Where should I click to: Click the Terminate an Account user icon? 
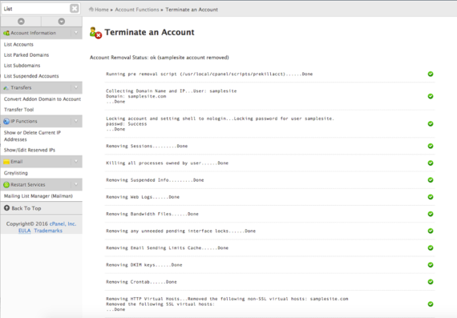[95, 33]
